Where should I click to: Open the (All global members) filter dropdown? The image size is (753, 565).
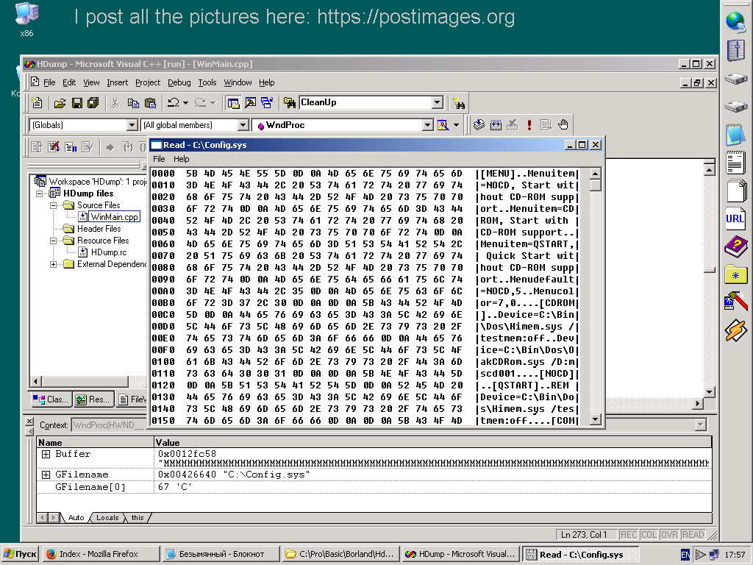[x=243, y=125]
